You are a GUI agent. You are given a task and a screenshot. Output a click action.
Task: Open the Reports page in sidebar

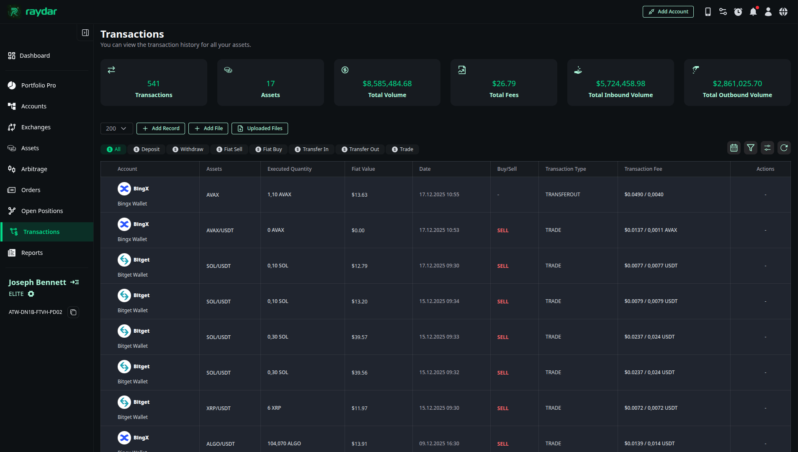(32, 252)
